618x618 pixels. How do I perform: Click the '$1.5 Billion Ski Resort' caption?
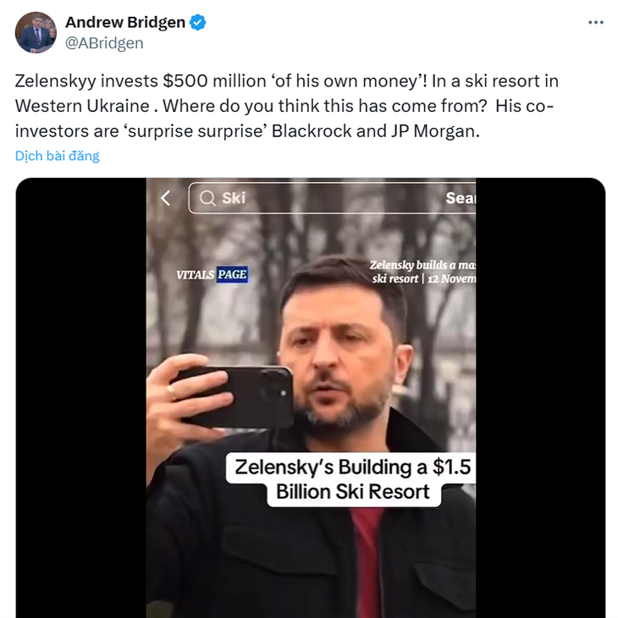pos(350,479)
